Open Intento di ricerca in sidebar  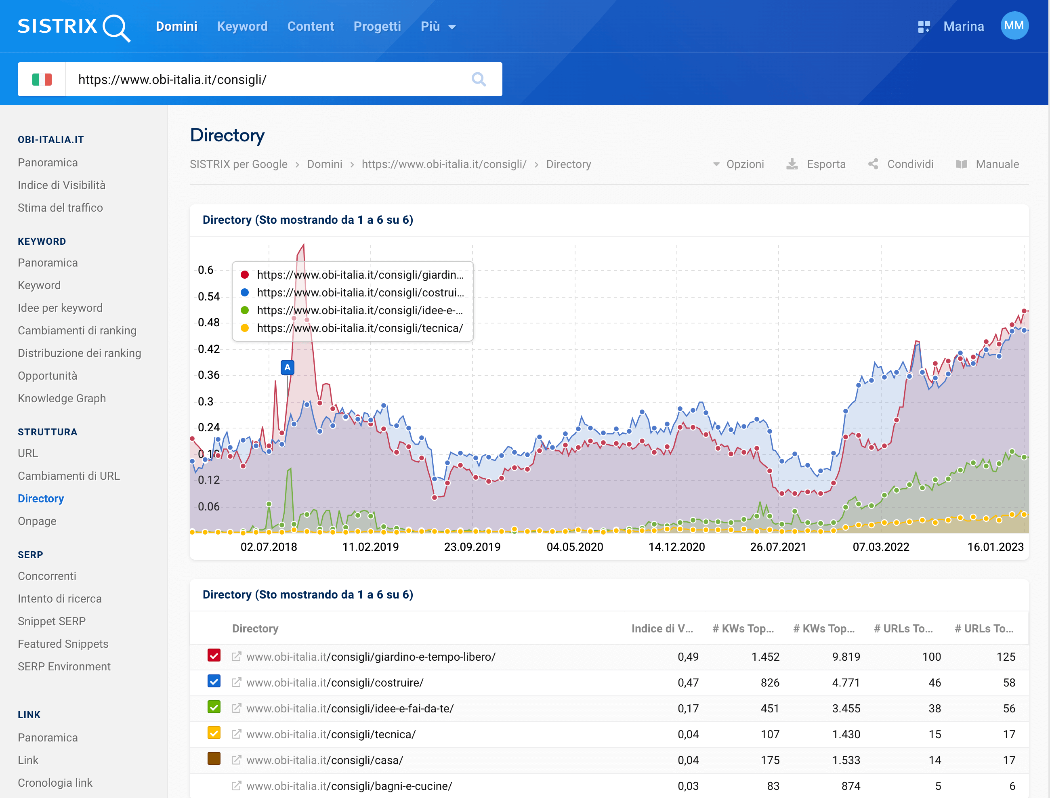pos(60,599)
